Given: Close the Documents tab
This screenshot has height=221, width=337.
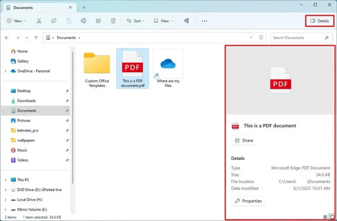Looking at the screenshot, I should tap(70, 8).
